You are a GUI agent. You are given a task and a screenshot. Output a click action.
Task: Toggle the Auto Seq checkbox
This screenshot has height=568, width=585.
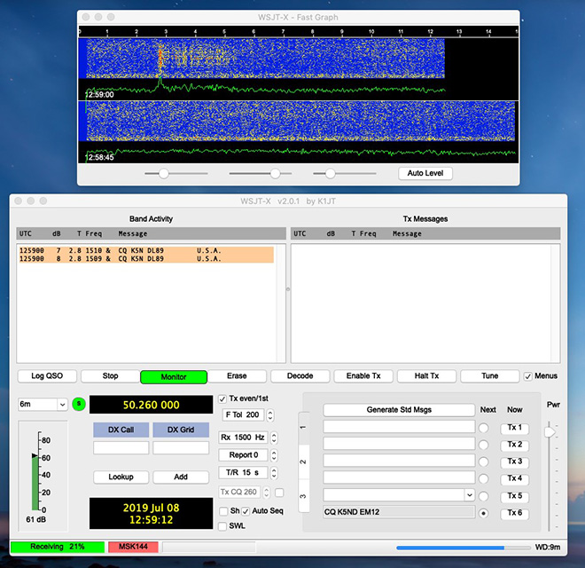(x=246, y=511)
